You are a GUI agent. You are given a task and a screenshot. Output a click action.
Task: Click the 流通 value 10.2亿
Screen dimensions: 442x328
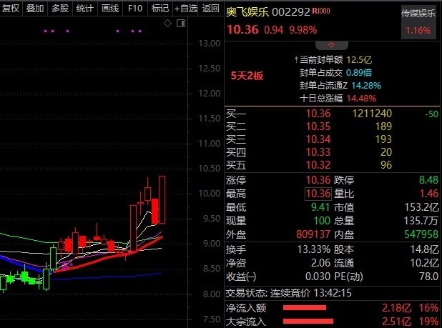pos(424,263)
